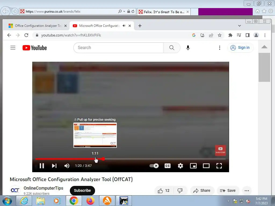This screenshot has width=275, height=206.
Task: Click the YouTube page scrollbar up arrow
Action: [264, 47]
